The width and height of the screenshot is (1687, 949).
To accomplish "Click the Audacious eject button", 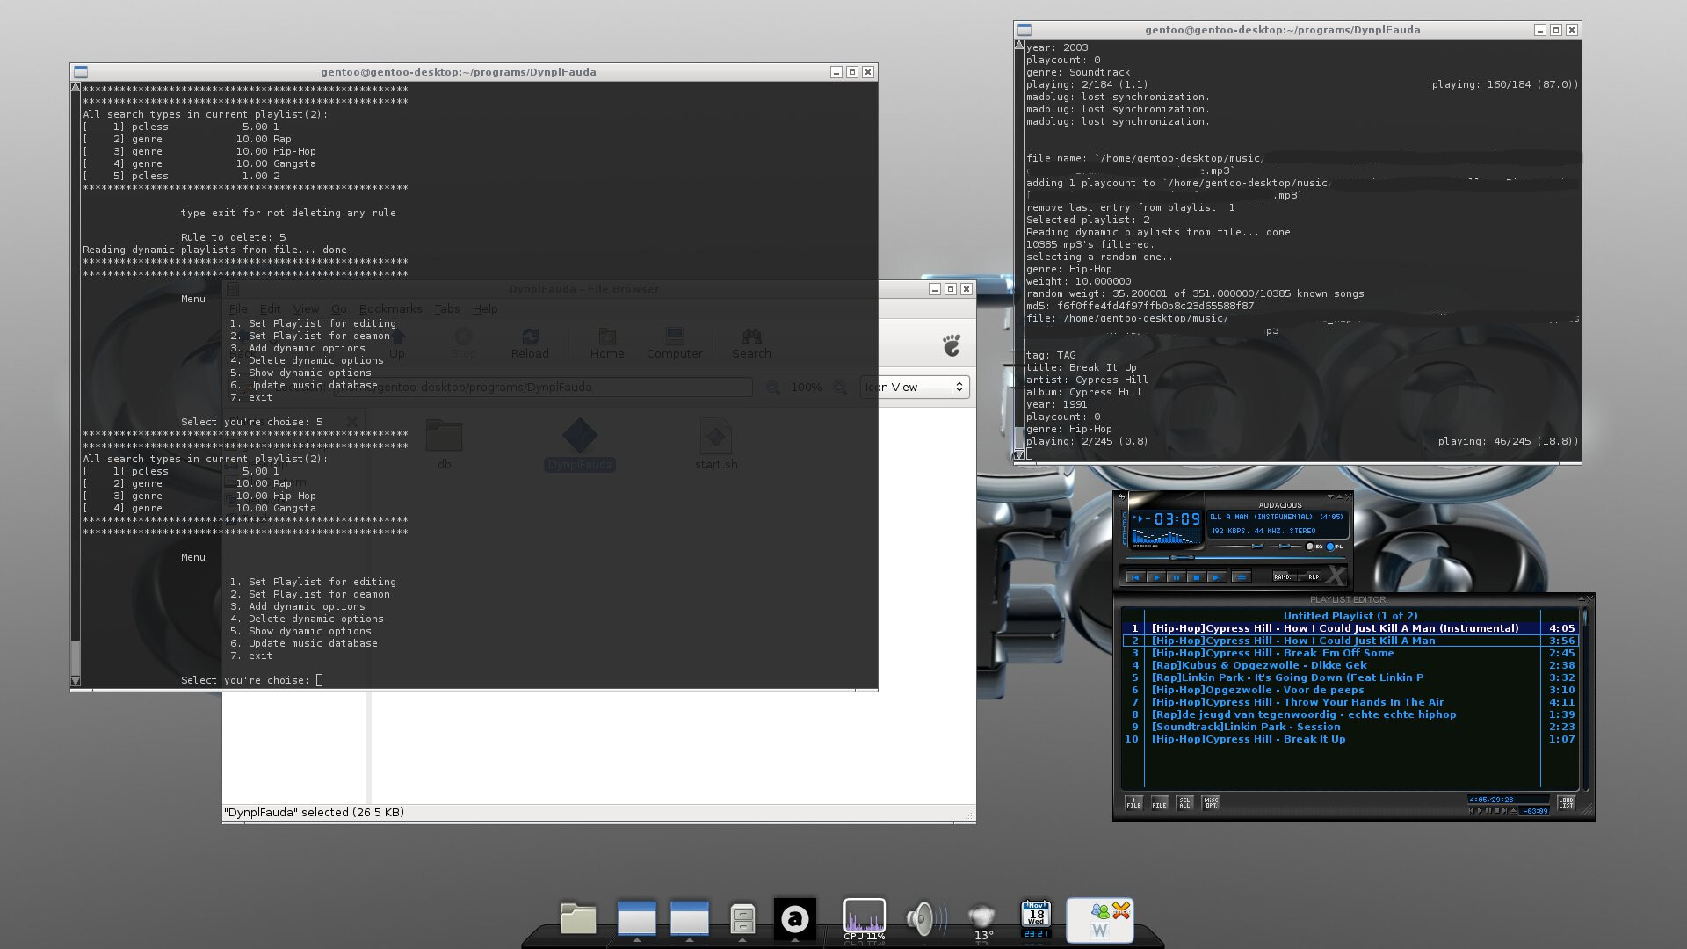I will pyautogui.click(x=1242, y=576).
